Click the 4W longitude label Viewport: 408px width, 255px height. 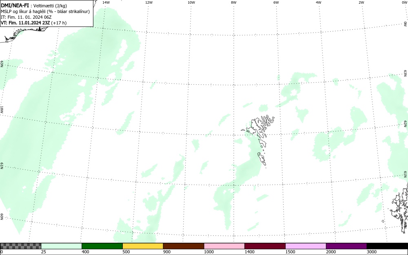tap(319, 2)
